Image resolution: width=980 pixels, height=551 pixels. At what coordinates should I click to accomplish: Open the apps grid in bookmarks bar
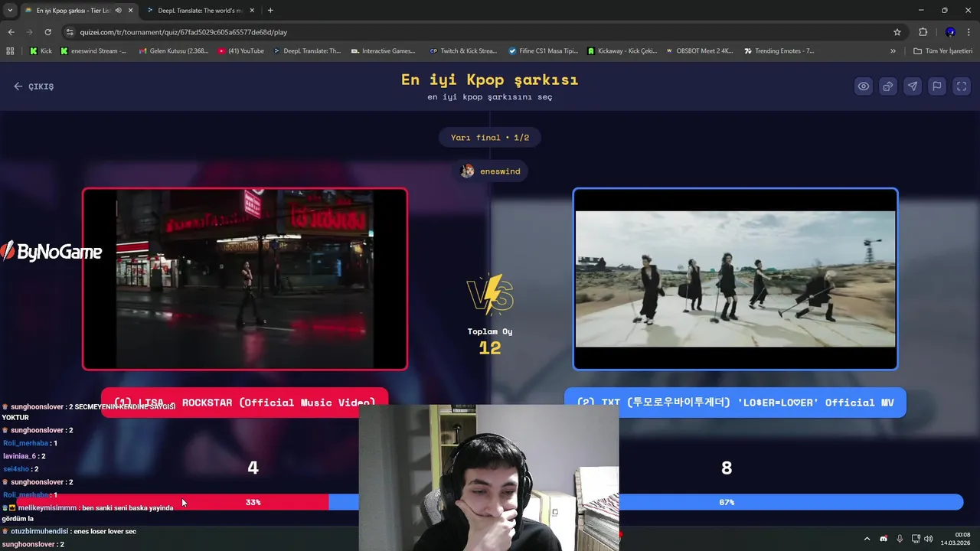[x=10, y=51]
